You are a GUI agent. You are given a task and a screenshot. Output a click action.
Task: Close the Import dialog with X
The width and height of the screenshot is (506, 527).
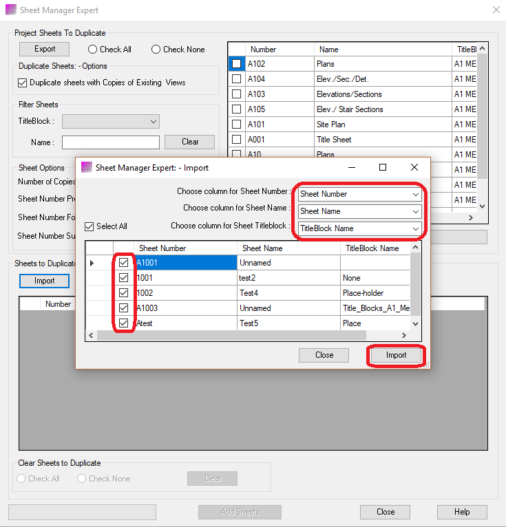point(414,167)
